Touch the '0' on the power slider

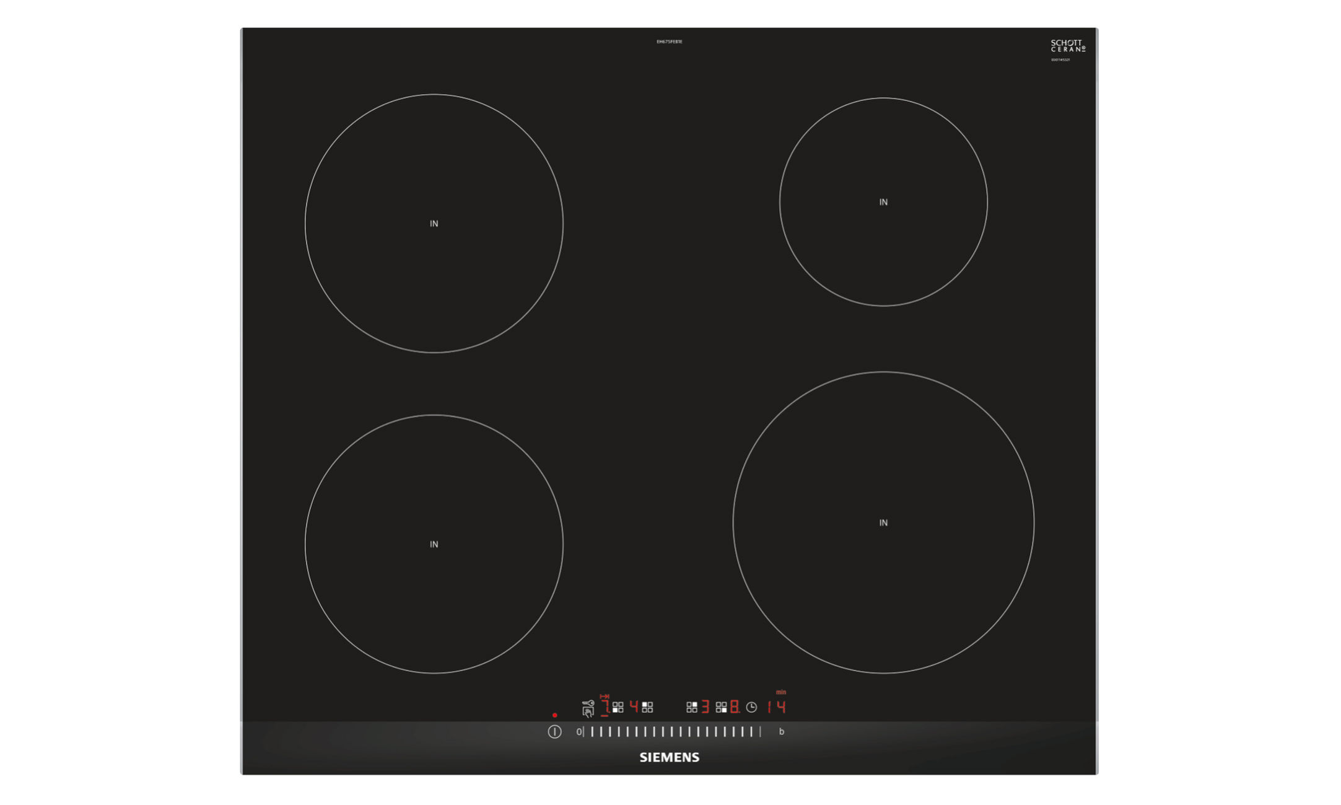[579, 732]
